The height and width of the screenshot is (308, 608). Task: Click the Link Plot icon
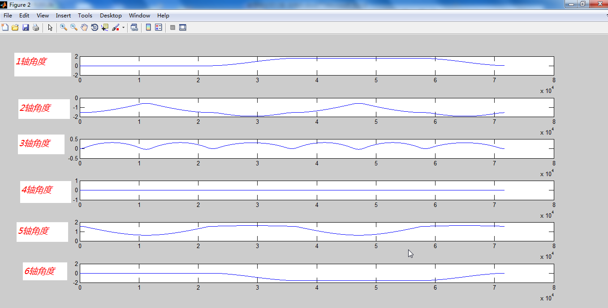click(x=134, y=28)
